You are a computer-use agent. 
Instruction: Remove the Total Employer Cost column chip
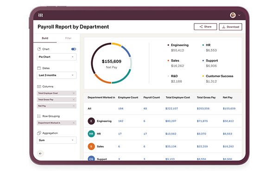point(74,93)
